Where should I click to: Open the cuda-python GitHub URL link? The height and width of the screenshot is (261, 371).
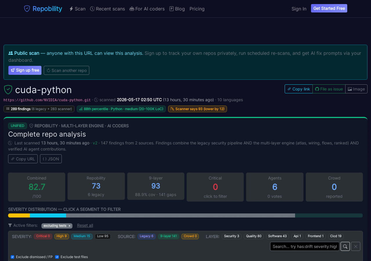coord(47,100)
